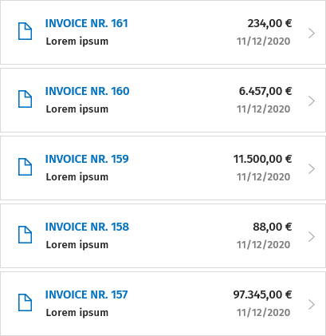Click the 6.457,00 € amount
Image resolution: width=326 pixels, height=336 pixels.
(265, 92)
